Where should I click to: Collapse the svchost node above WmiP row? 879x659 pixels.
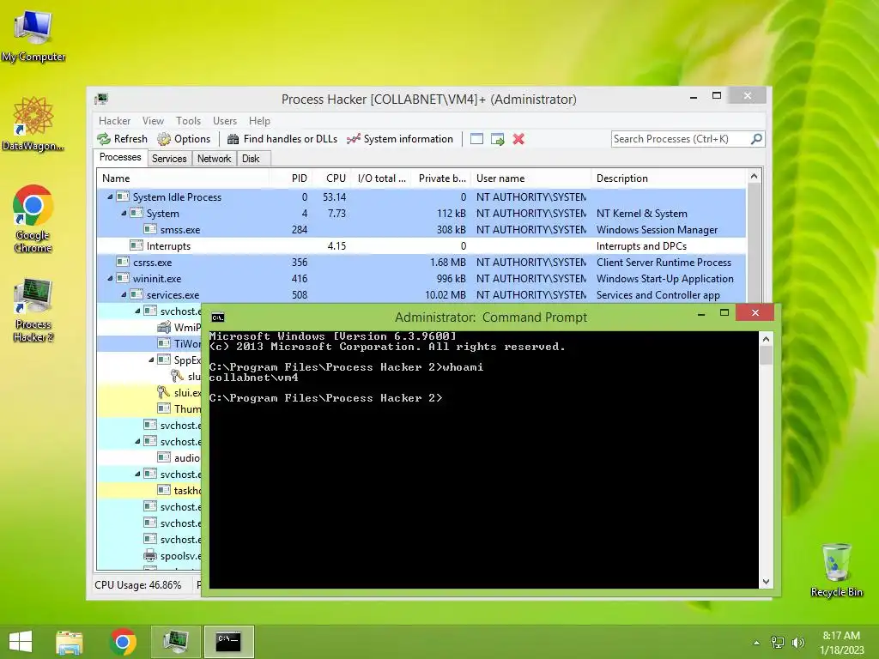click(x=137, y=311)
